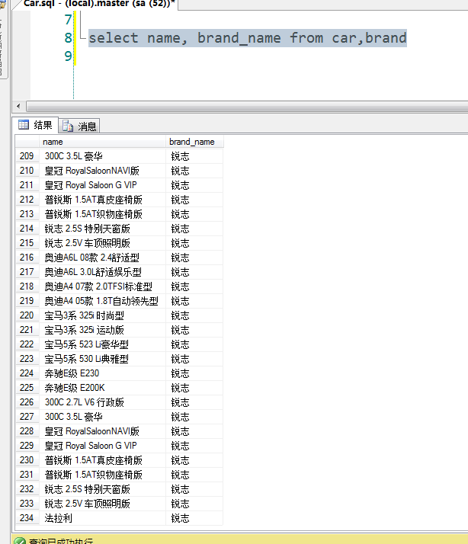
Task: Click cell '宝马3系 325i 运动版'
Action: coord(102,330)
